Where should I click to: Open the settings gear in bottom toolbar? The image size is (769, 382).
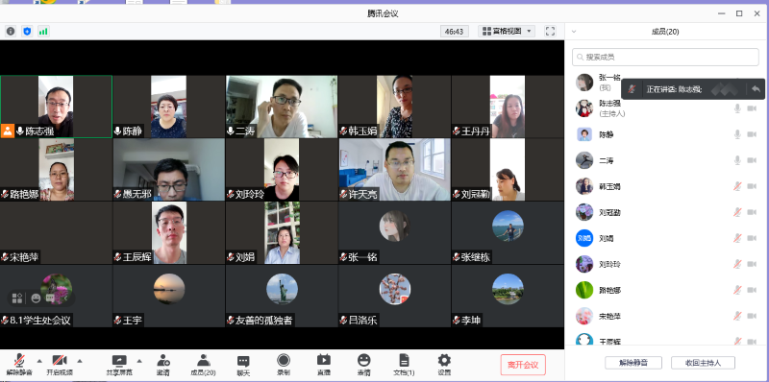pyautogui.click(x=444, y=365)
